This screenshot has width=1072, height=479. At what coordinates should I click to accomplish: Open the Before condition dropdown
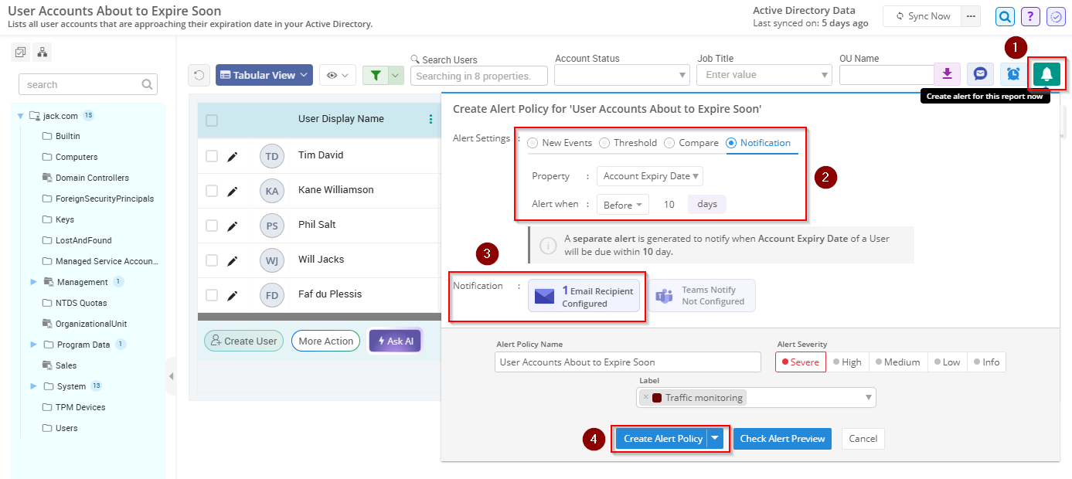622,204
